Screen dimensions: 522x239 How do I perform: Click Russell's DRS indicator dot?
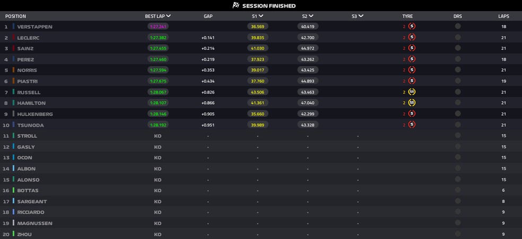tap(458, 91)
